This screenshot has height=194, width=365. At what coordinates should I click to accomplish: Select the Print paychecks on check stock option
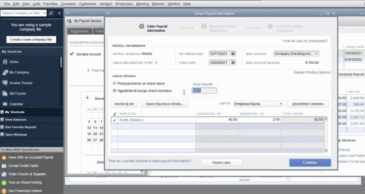[x=114, y=83]
